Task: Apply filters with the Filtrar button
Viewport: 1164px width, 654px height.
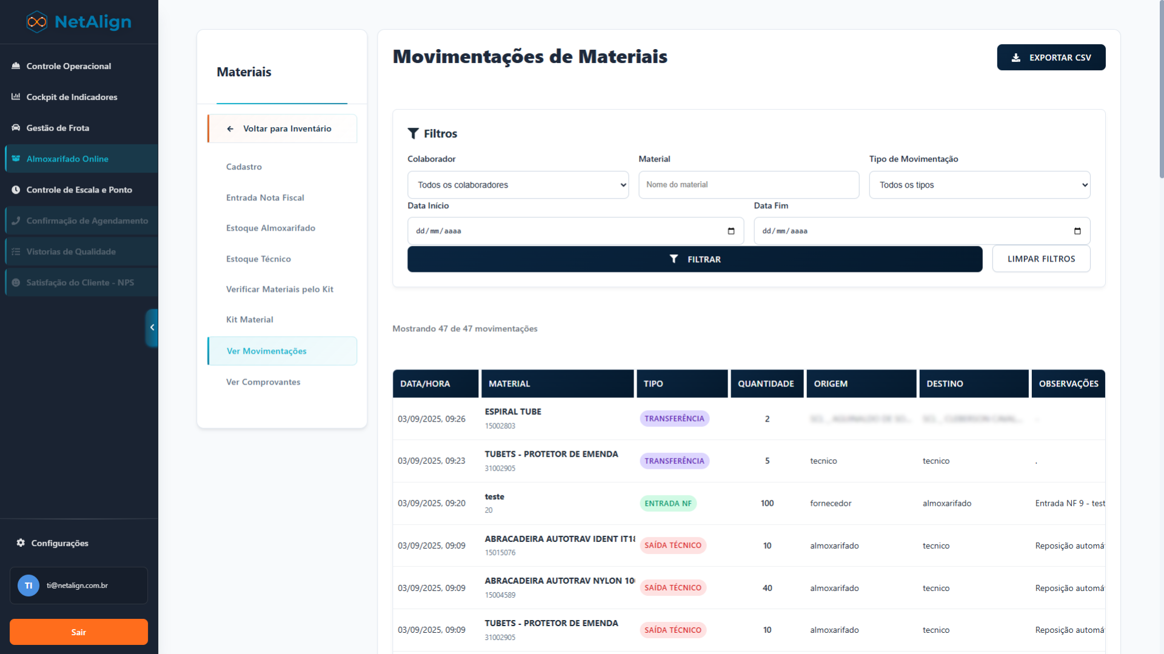Action: (694, 259)
